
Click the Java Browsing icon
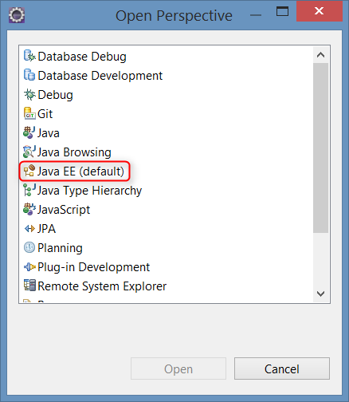pyautogui.click(x=29, y=152)
